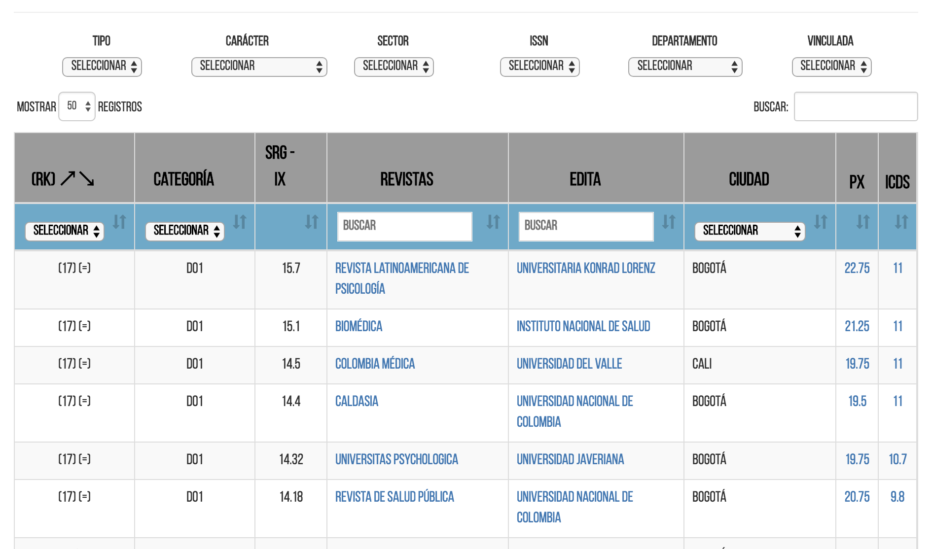Click SRG-IX value 14.32

(x=291, y=459)
